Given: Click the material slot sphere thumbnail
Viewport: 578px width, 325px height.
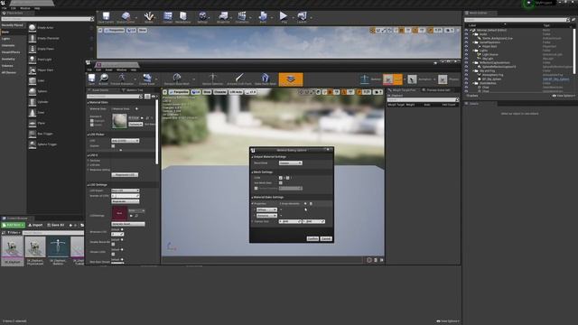Looking at the screenshot, I should click(x=119, y=121).
